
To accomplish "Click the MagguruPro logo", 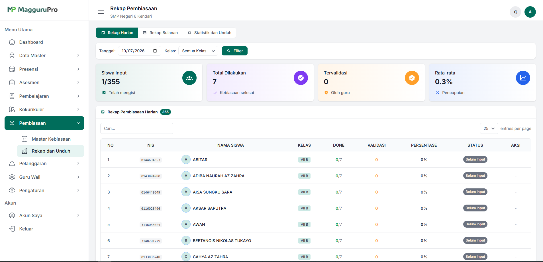I will click(x=32, y=10).
